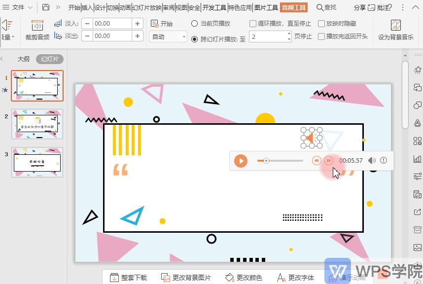This screenshot has height=284, width=423.
Task: Select the 裁剪音频 (Trim Audio) tool
Action: pyautogui.click(x=37, y=30)
